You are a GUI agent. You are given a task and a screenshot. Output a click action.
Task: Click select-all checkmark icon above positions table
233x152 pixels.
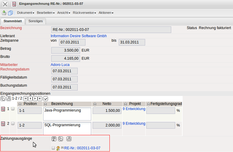point(46,98)
